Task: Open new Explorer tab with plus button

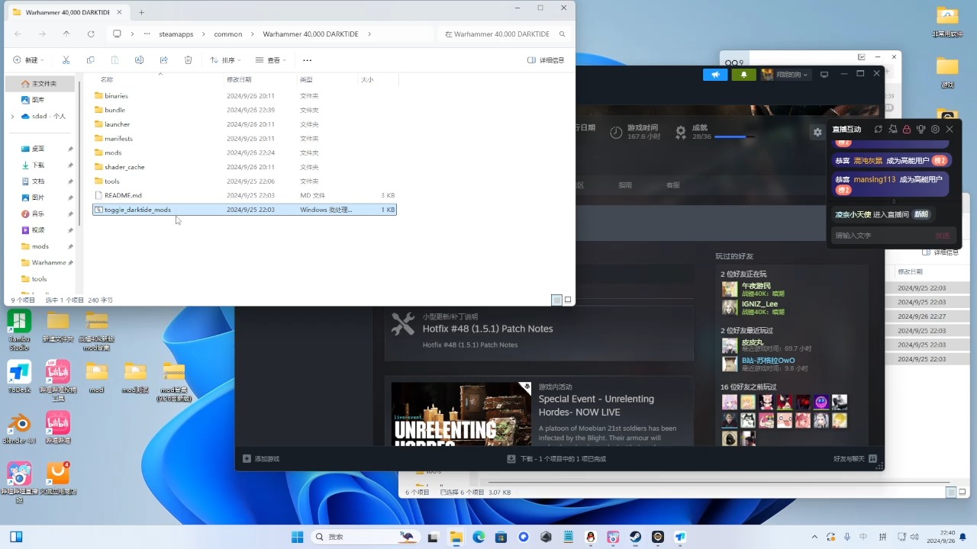Action: [x=141, y=12]
